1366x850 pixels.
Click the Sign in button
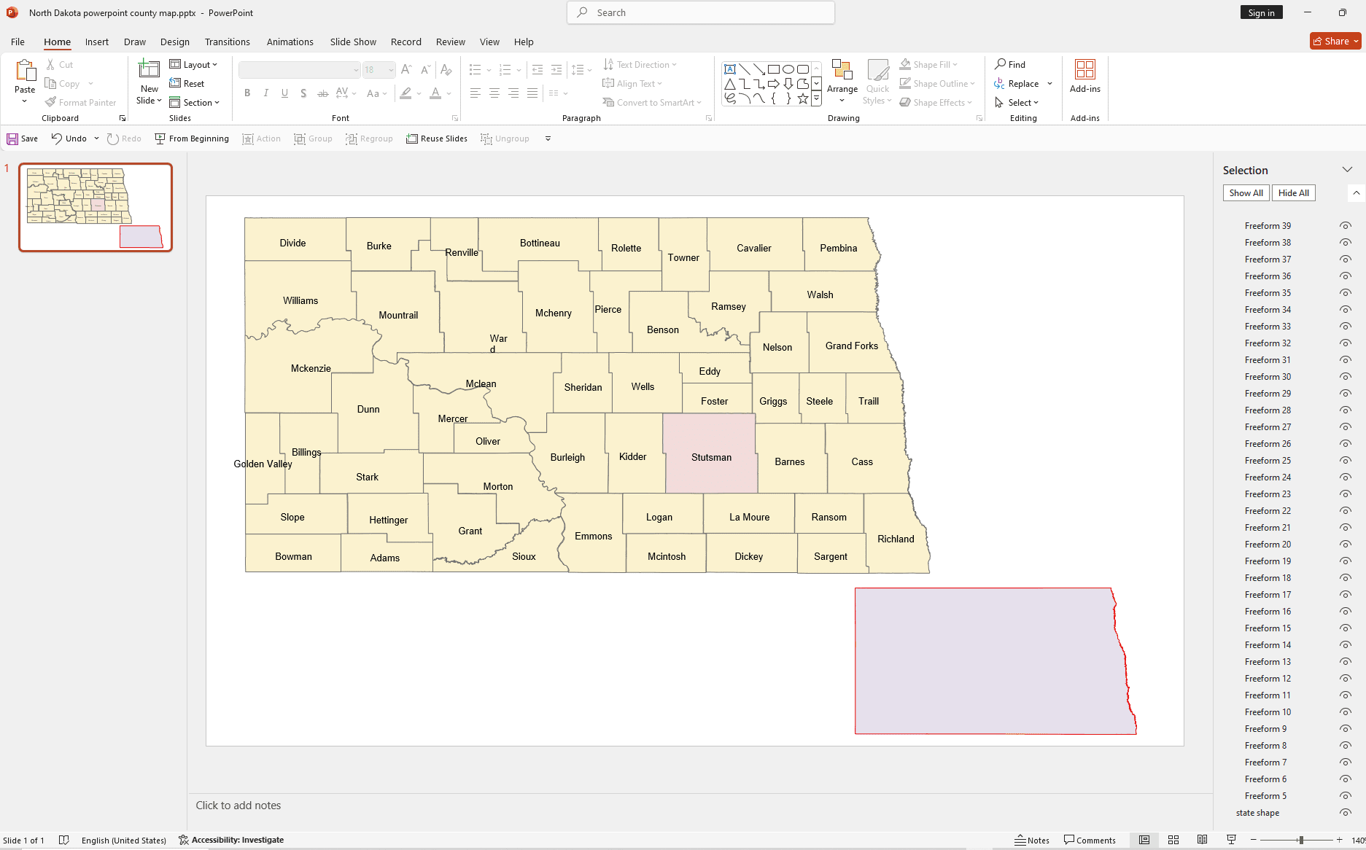1261,12
